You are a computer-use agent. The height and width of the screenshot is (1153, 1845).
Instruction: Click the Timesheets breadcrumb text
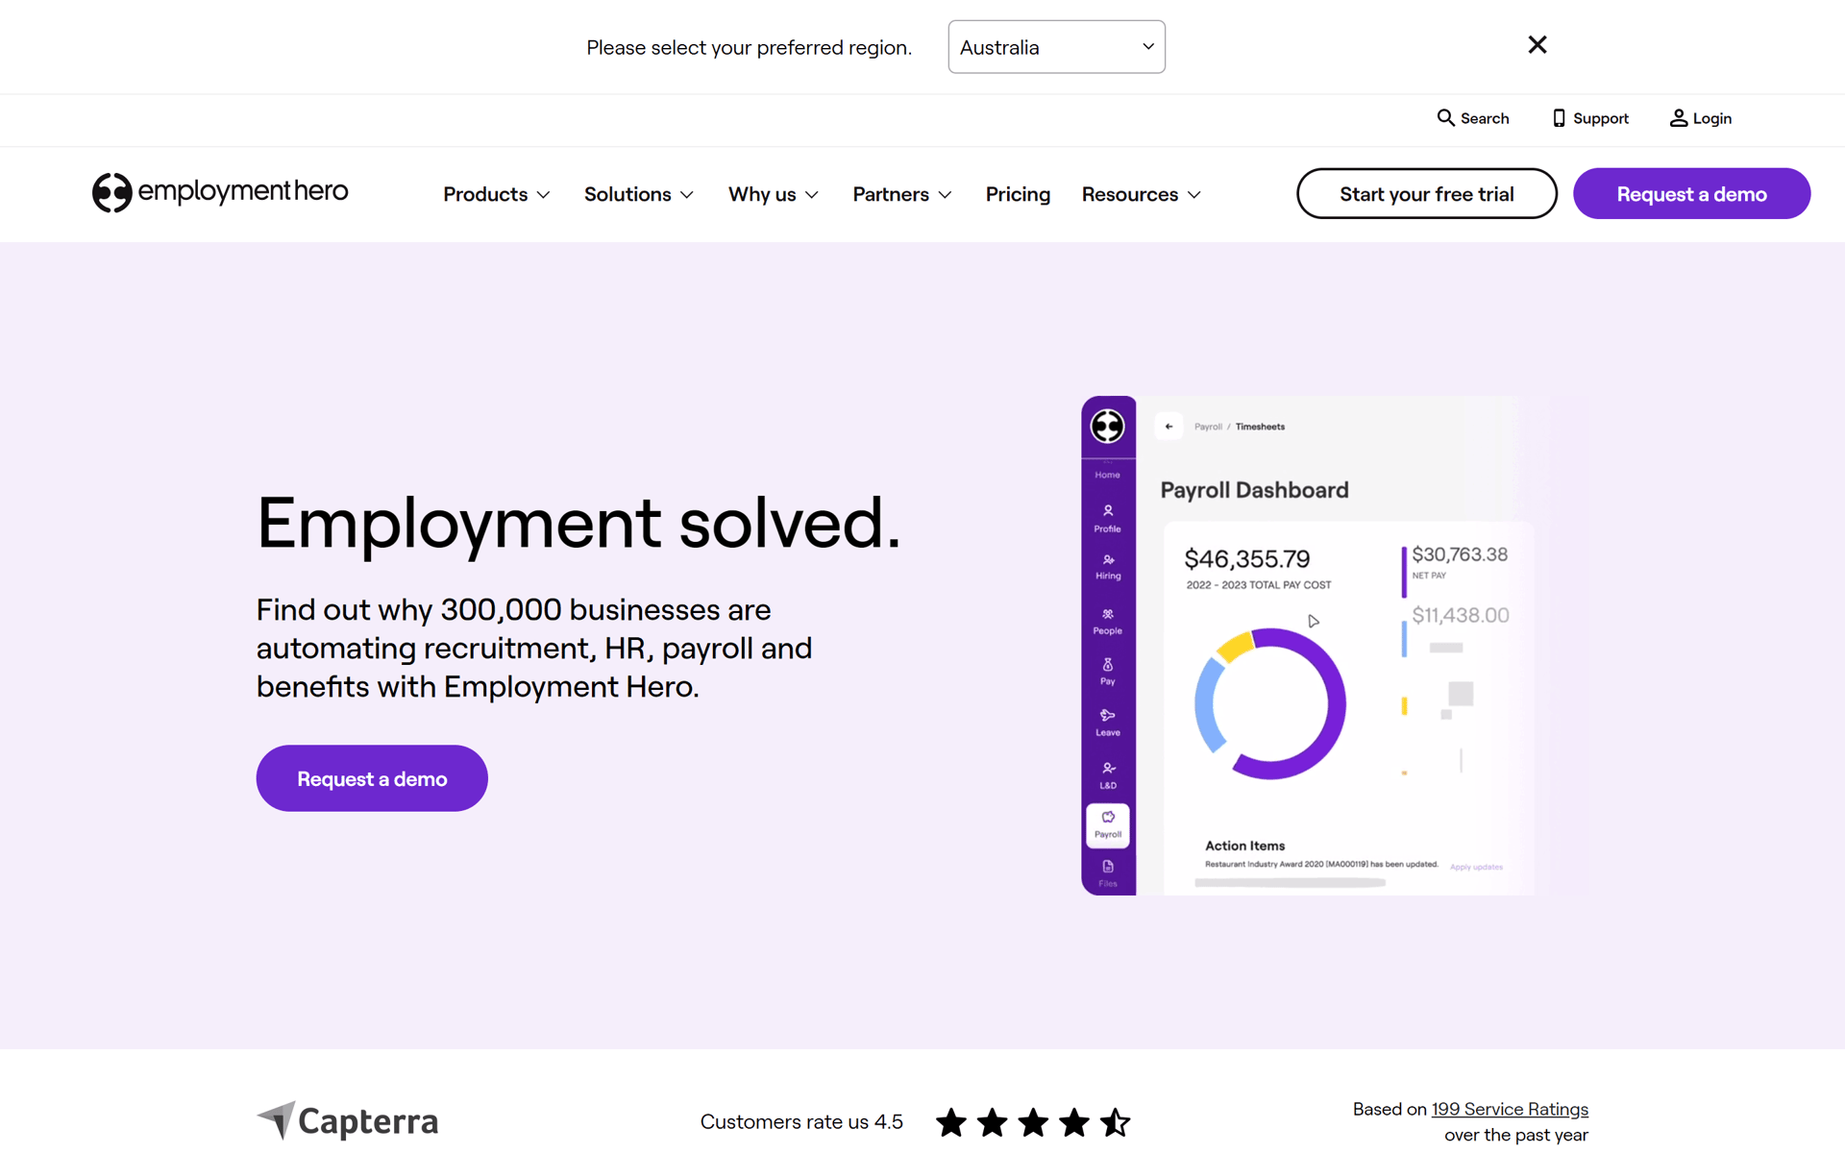[x=1260, y=427]
